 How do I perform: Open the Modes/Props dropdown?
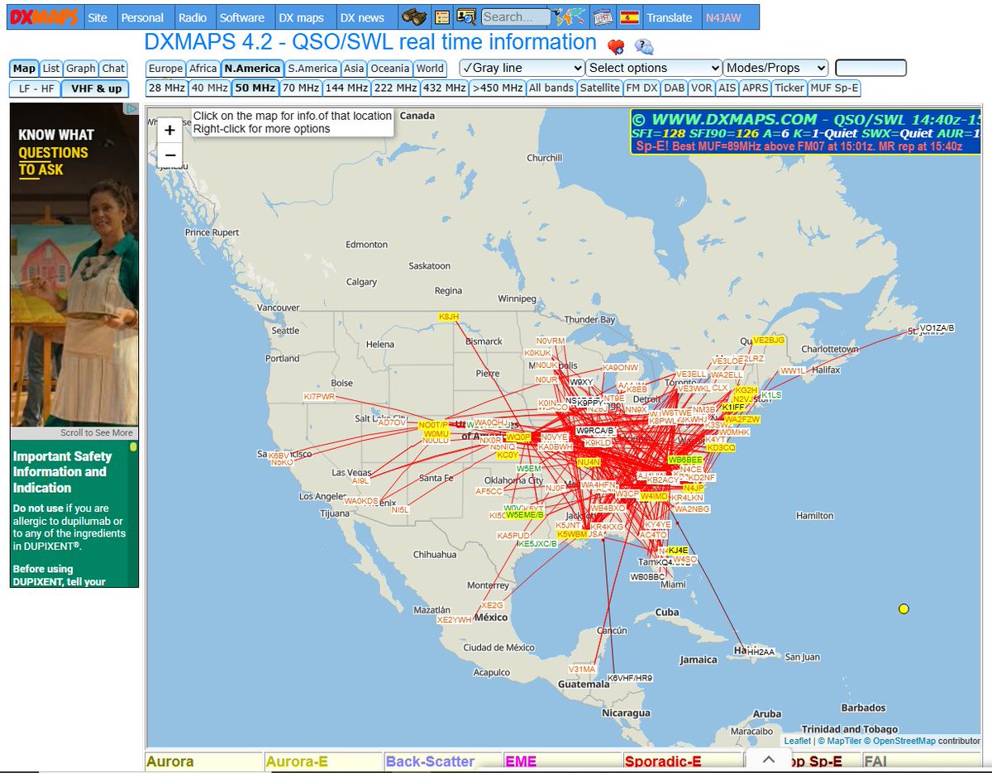[x=775, y=68]
